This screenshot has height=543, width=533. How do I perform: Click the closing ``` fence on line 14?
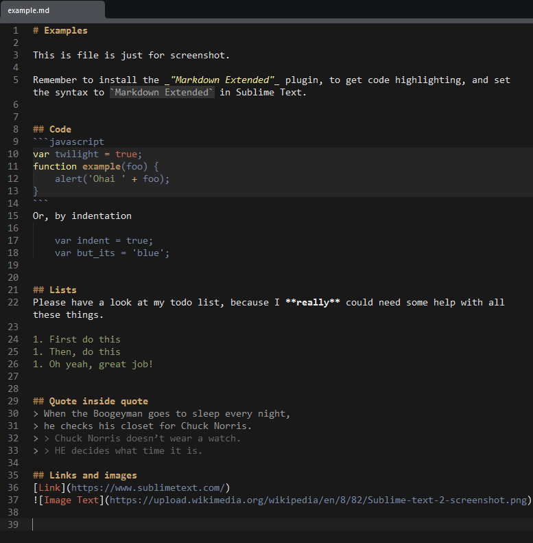[x=40, y=203]
